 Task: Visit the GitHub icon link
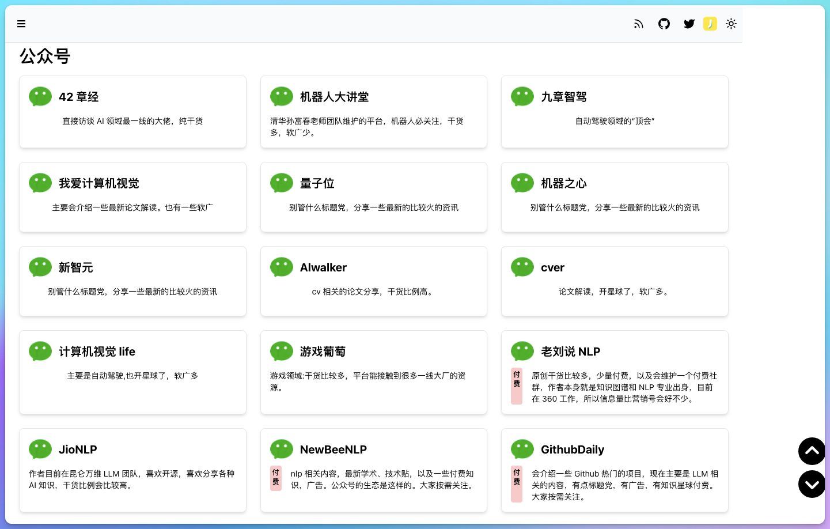click(x=664, y=24)
